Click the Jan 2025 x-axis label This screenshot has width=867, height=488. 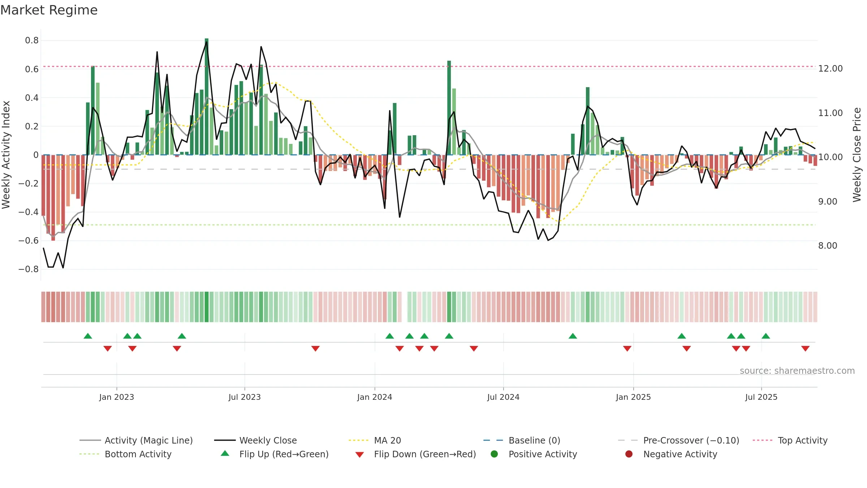pyautogui.click(x=633, y=397)
